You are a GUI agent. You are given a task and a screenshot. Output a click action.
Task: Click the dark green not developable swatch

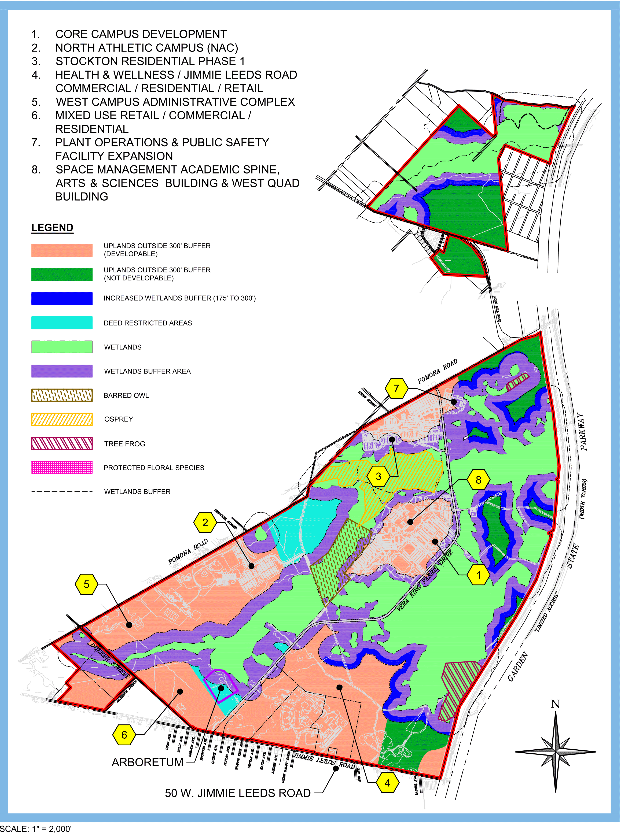[62, 274]
